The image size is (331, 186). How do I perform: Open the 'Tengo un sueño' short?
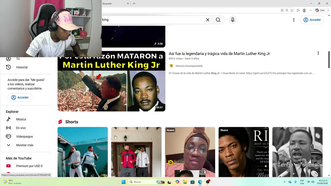[297, 152]
